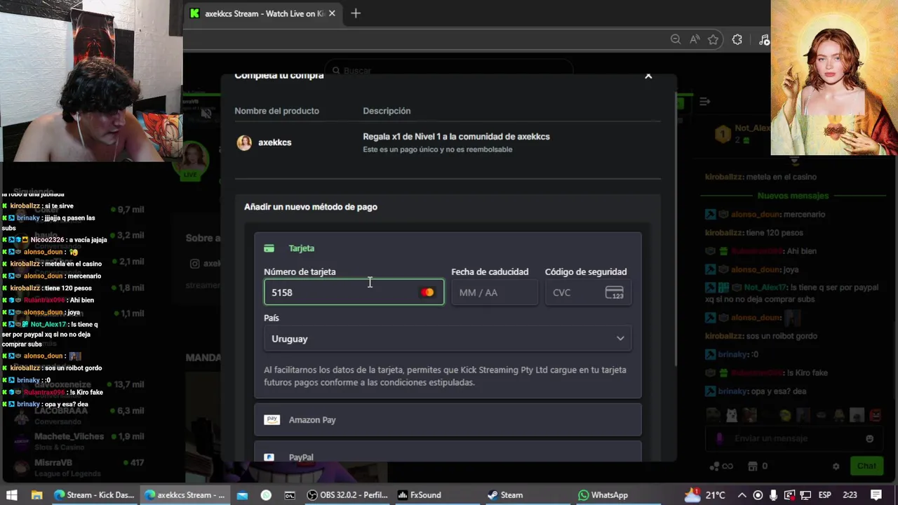The image size is (898, 505).
Task: Click the ESP language indicator
Action: pos(824,495)
